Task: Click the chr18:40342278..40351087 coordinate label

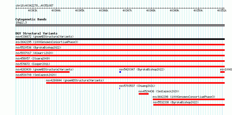Action: [x=34, y=6]
